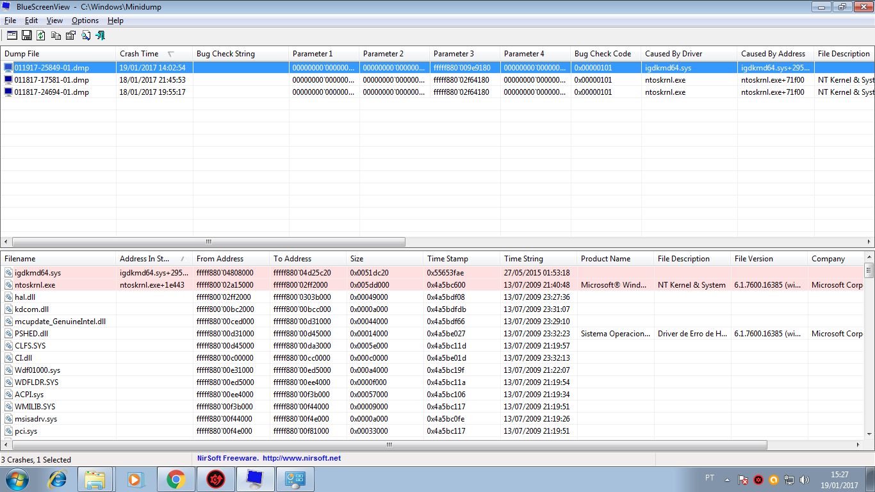Select CI.dll driver row

pyautogui.click(x=432, y=358)
